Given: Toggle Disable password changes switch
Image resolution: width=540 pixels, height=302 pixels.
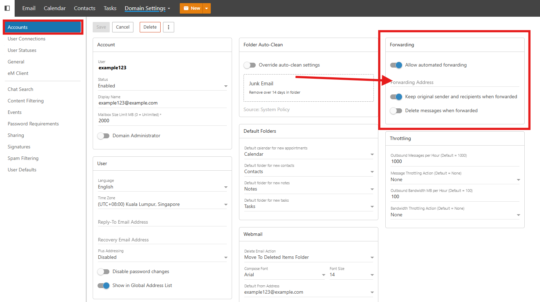Looking at the screenshot, I should click(103, 272).
